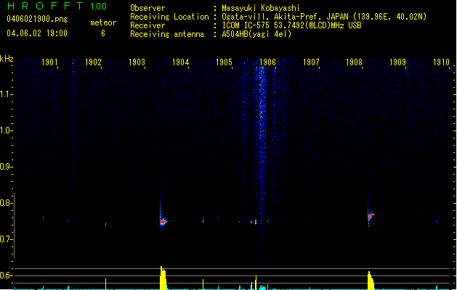Click the 'Receiver' label
The height and width of the screenshot is (290, 457).
(147, 25)
